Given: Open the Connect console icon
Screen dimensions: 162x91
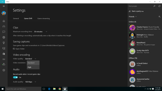Looking at the screenshot, I should [4, 64].
